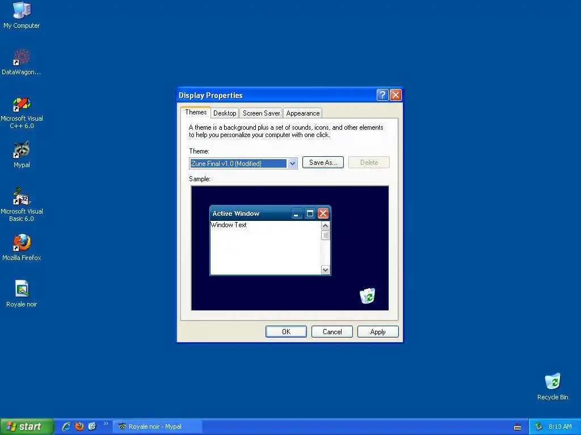Click the 'Window Text' sample text

(x=229, y=225)
